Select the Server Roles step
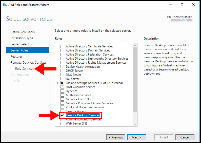This screenshot has width=201, height=143. 28,50
